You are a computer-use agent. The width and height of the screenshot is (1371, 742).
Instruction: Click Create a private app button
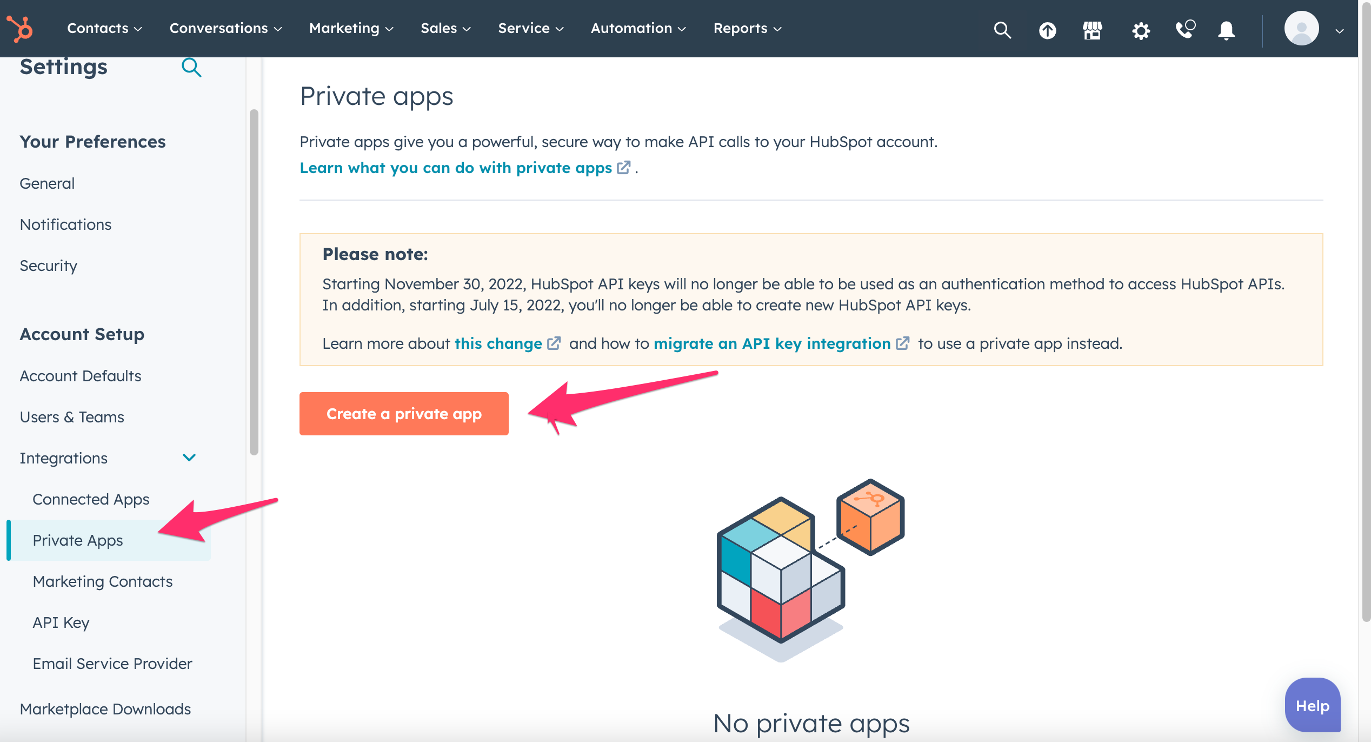tap(404, 414)
